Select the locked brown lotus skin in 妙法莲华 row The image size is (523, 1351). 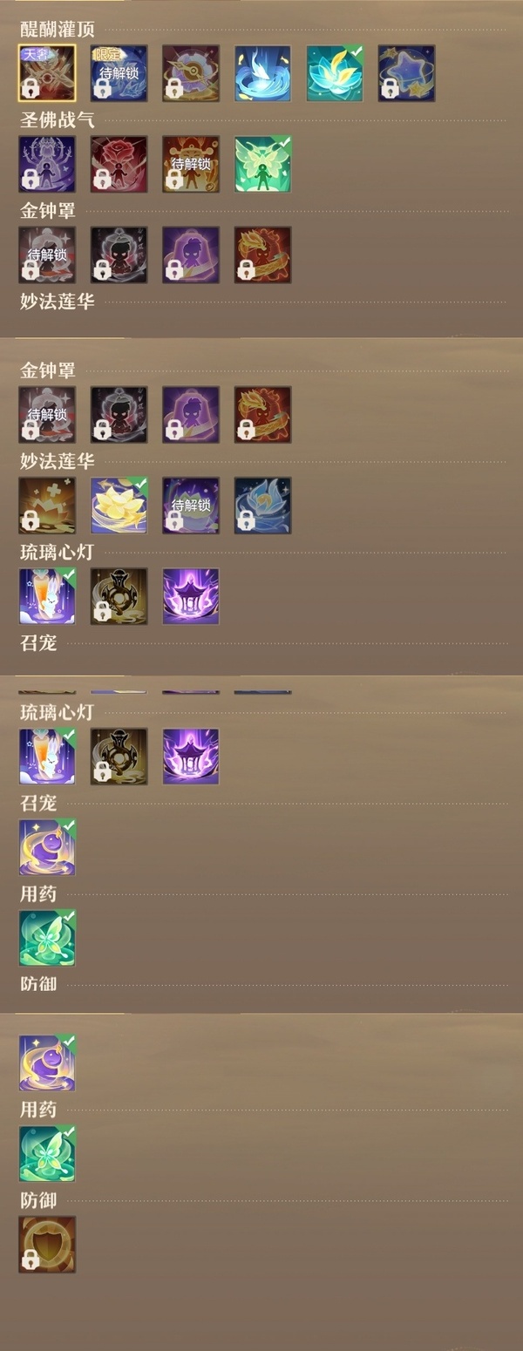point(47,506)
